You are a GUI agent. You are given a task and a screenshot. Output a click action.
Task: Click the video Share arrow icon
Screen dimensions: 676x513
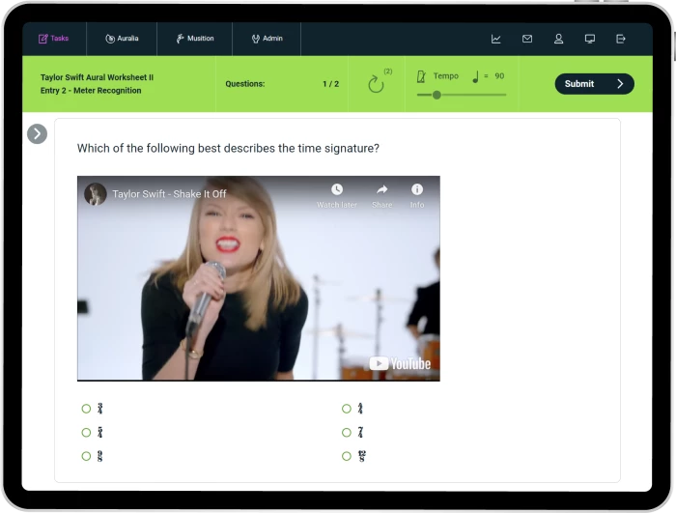pos(381,190)
